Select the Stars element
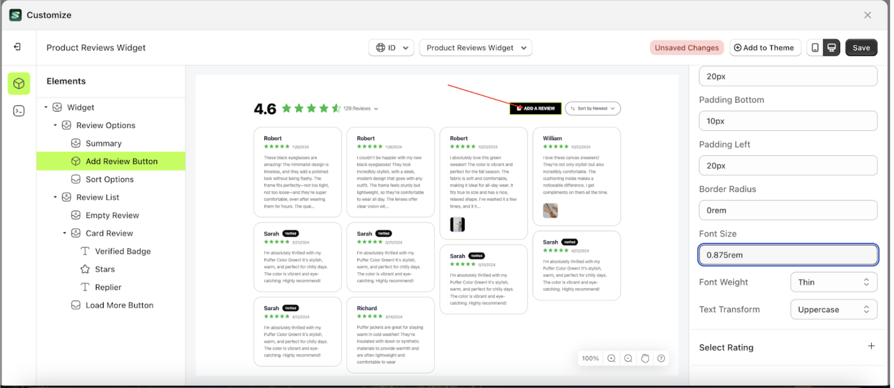Image resolution: width=894 pixels, height=388 pixels. pyautogui.click(x=104, y=269)
